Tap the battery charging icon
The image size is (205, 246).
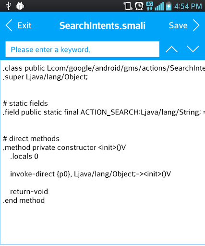[x=169, y=6]
